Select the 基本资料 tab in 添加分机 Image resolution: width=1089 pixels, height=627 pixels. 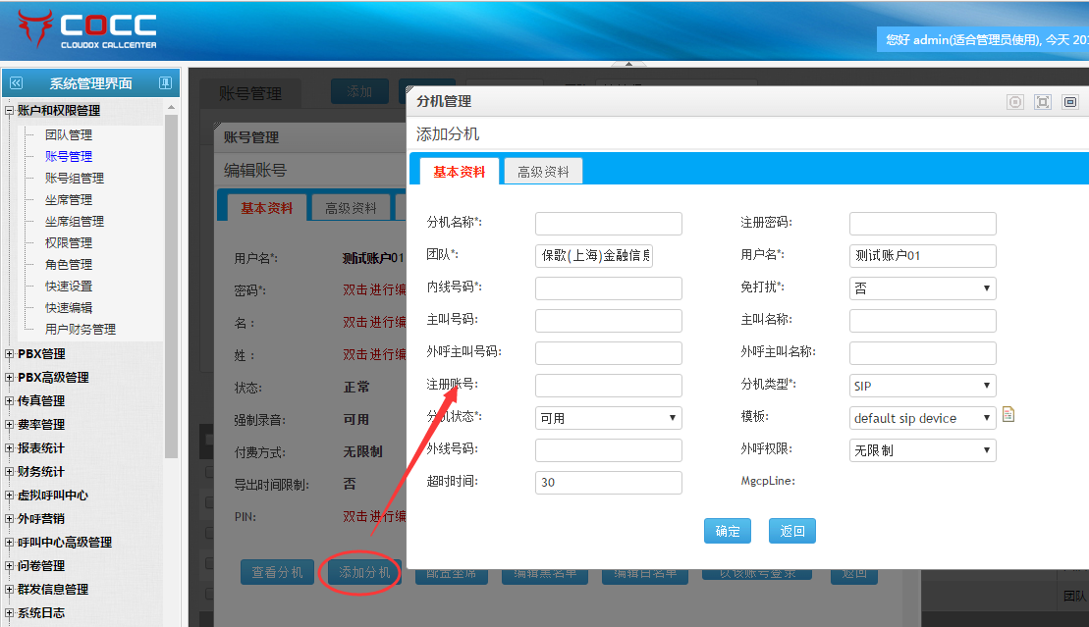(459, 172)
